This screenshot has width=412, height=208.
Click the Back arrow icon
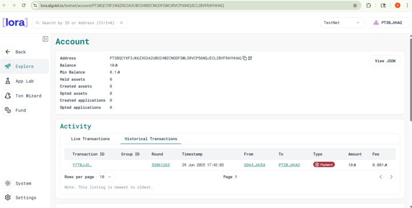(8, 52)
